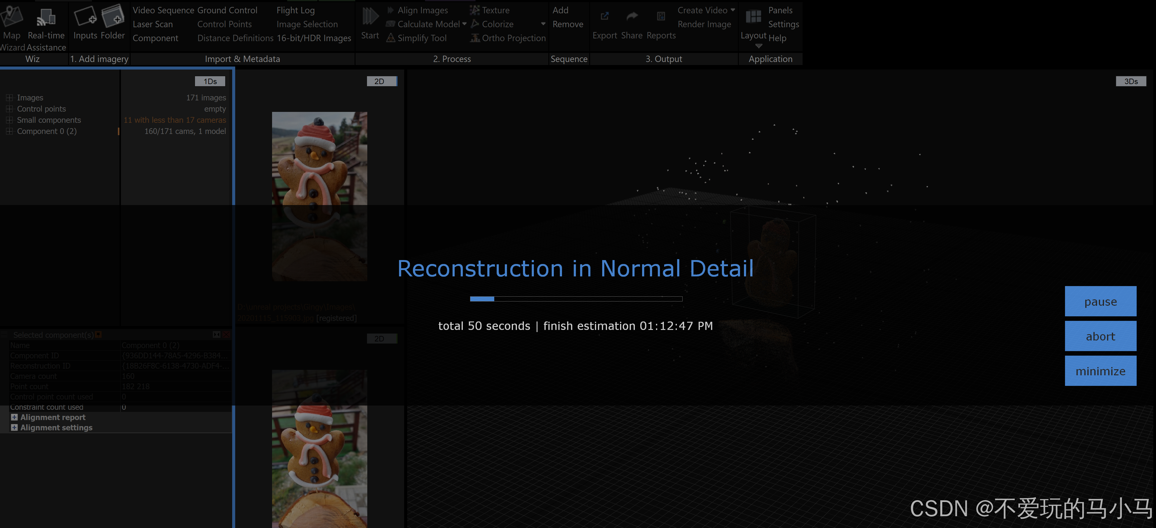Click the Folder import icon

click(113, 16)
